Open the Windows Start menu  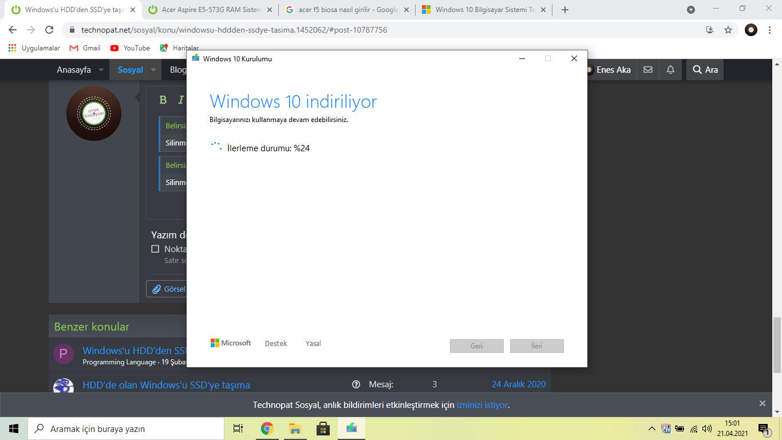tap(14, 429)
